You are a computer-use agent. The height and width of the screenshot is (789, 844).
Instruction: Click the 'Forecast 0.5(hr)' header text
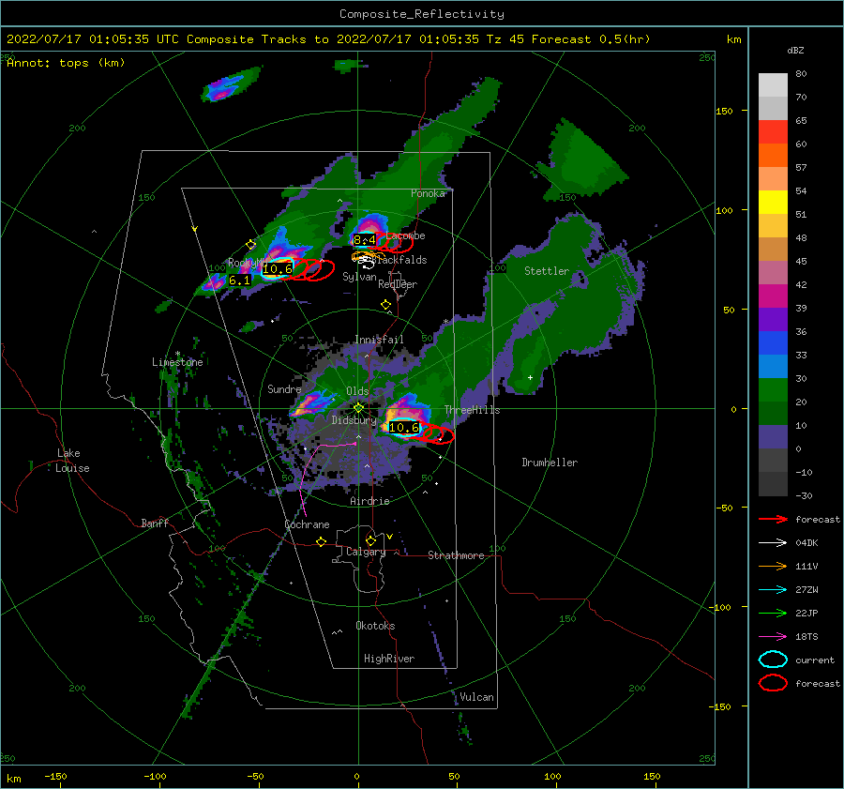tap(591, 39)
